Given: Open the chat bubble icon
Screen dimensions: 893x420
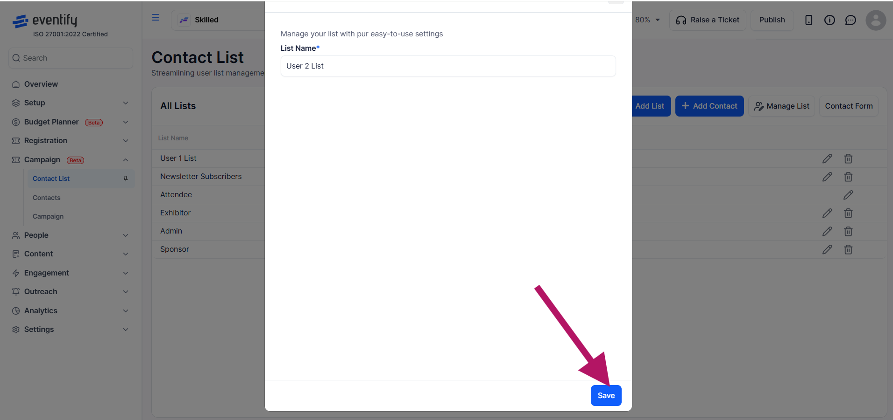Looking at the screenshot, I should [850, 20].
